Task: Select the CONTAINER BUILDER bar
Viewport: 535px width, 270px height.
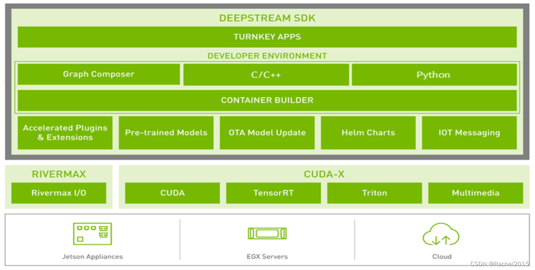Action: pos(267,100)
